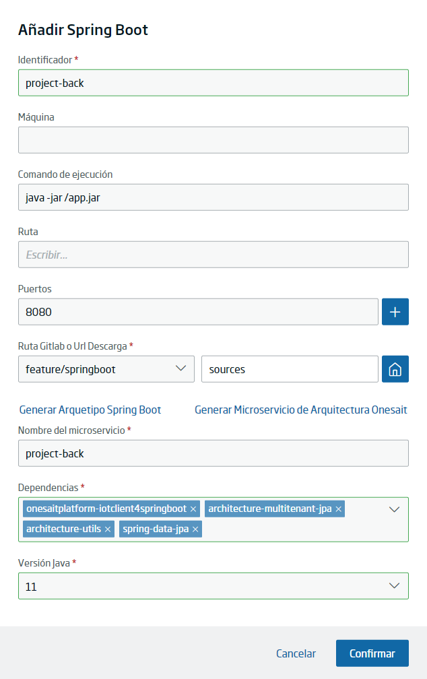Viewport: 427px width, 679px height.
Task: Remove the architecture-multitenant-jpa dependency tag
Action: [x=339, y=509]
